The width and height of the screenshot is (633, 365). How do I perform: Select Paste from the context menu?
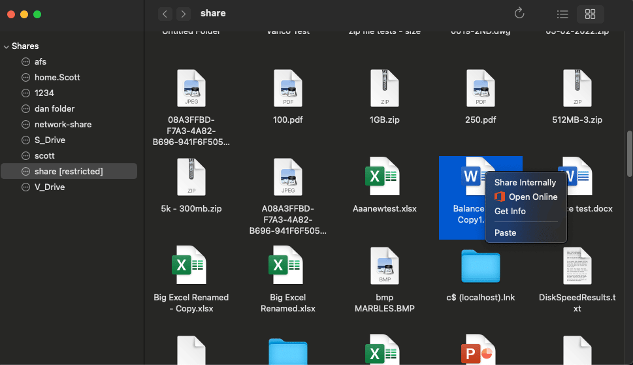[x=506, y=233]
